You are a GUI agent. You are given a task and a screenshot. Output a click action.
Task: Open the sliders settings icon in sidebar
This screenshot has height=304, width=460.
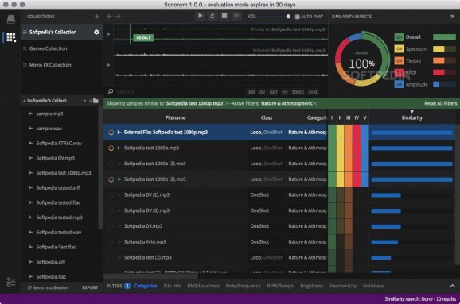[x=11, y=282]
